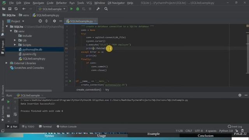Click the Open folder toolbar icon
The height and width of the screenshot is (140, 249).
[4, 9]
